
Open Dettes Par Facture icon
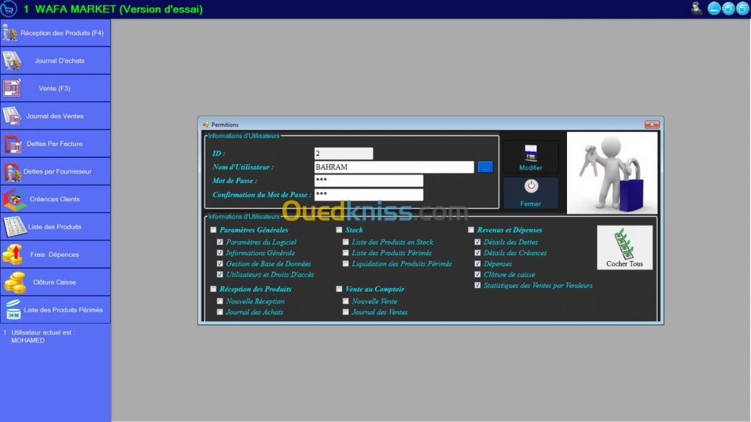click(x=13, y=144)
